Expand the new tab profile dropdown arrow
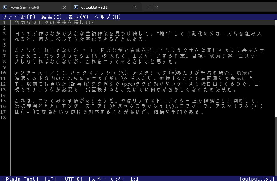 (x=157, y=7)
